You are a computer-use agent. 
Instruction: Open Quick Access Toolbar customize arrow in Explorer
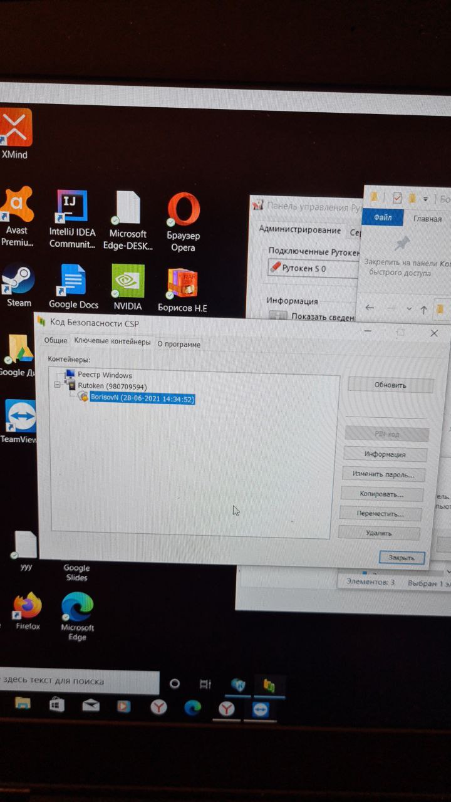(x=425, y=199)
